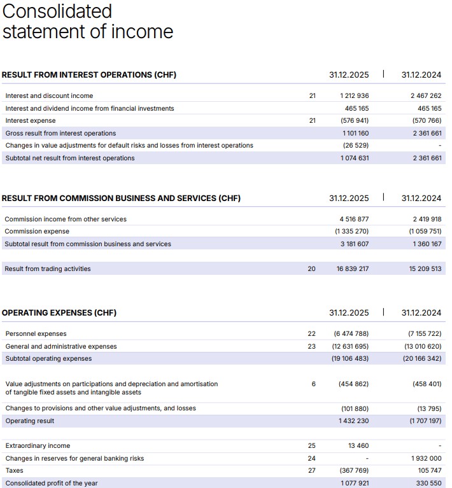Screen dimensions: 452x488
Task: Click the RESULT FROM INTEREST OPERATIONS heading
Action: pos(89,74)
